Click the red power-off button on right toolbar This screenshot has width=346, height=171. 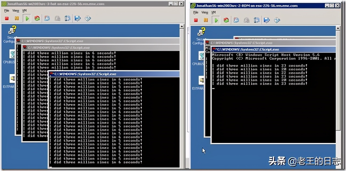click(x=195, y=20)
